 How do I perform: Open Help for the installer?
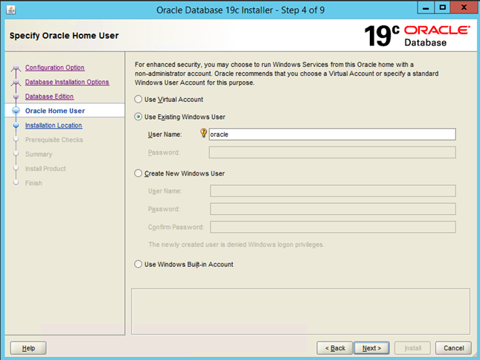pos(28,347)
